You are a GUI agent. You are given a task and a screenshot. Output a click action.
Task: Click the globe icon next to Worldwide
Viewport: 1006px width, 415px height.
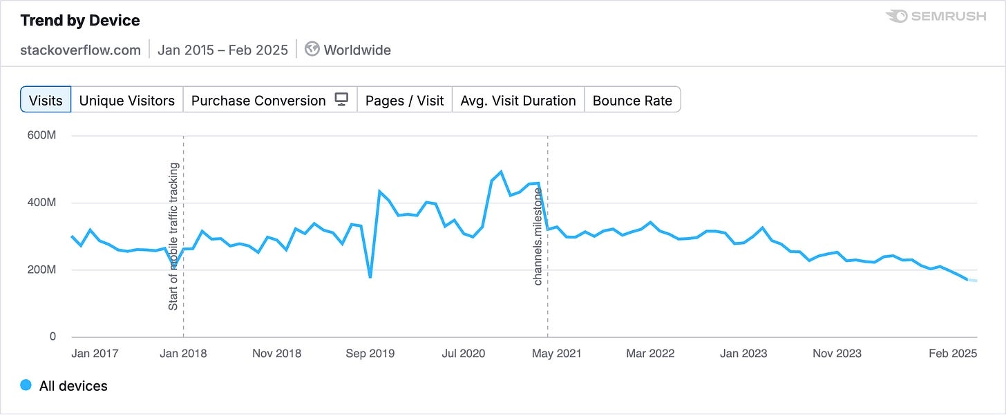point(312,50)
